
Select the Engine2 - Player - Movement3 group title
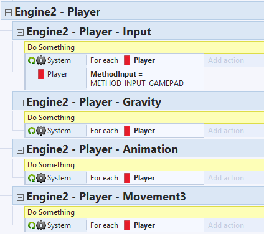(x=106, y=197)
